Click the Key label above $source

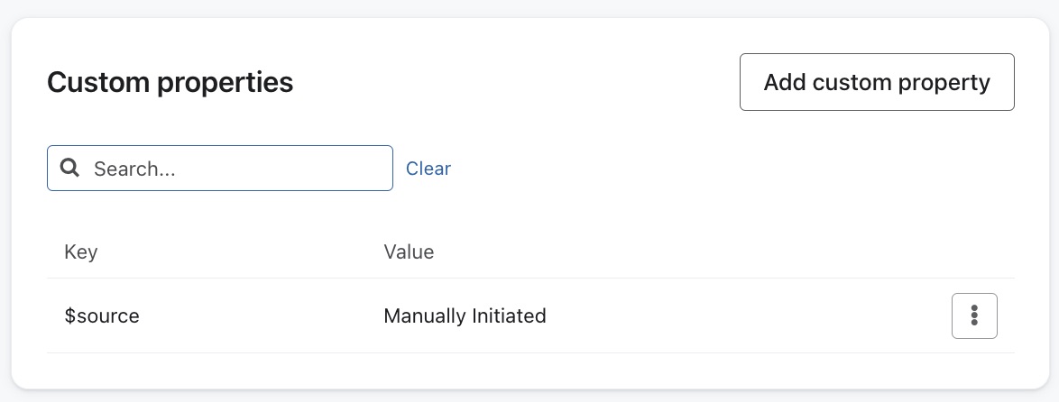tap(81, 252)
